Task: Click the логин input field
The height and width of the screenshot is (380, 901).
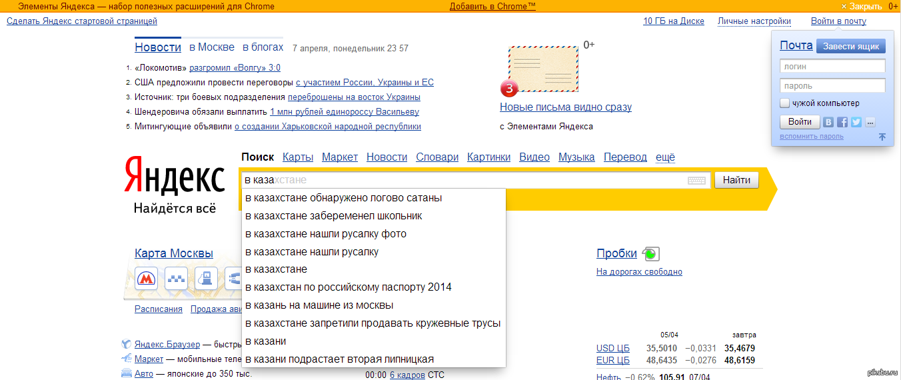Action: pyautogui.click(x=832, y=66)
